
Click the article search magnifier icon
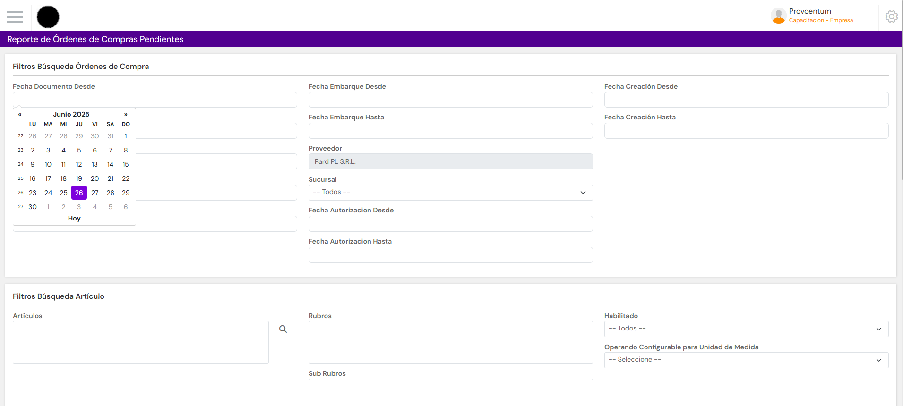click(x=283, y=329)
